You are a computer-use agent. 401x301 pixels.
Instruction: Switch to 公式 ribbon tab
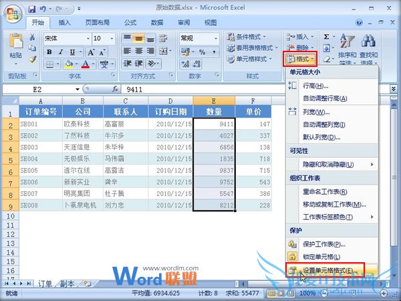point(130,23)
